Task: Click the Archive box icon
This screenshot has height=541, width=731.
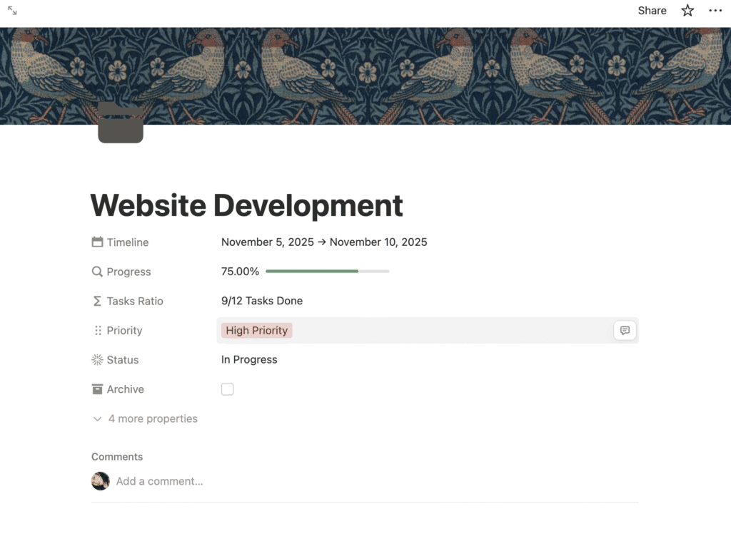Action: click(97, 389)
